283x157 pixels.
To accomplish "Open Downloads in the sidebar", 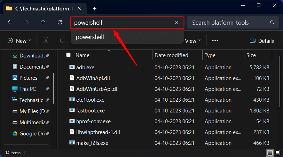I will click(x=32, y=56).
